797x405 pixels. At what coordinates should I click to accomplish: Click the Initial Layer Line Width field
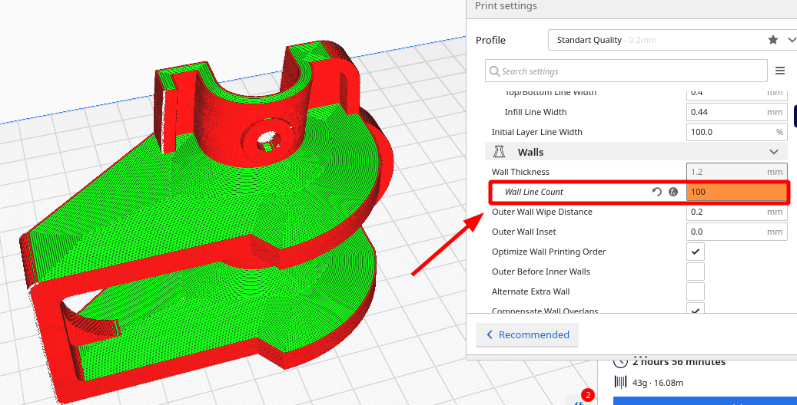tap(736, 132)
